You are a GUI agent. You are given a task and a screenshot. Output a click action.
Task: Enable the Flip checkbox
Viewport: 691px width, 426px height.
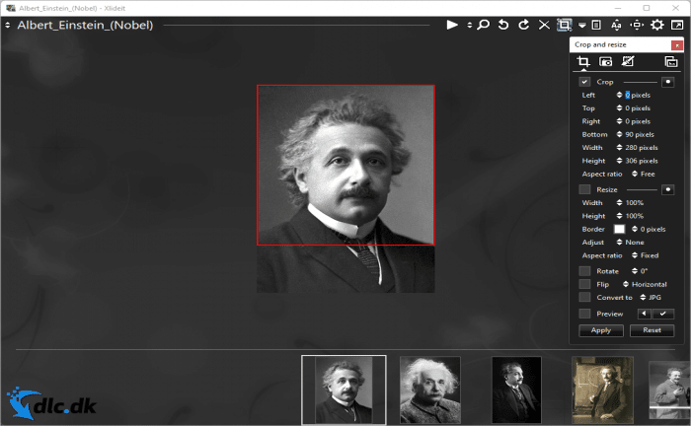click(584, 284)
